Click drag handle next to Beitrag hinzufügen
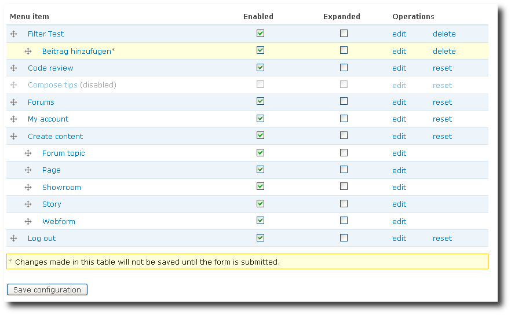The height and width of the screenshot is (315, 511). [x=28, y=52]
